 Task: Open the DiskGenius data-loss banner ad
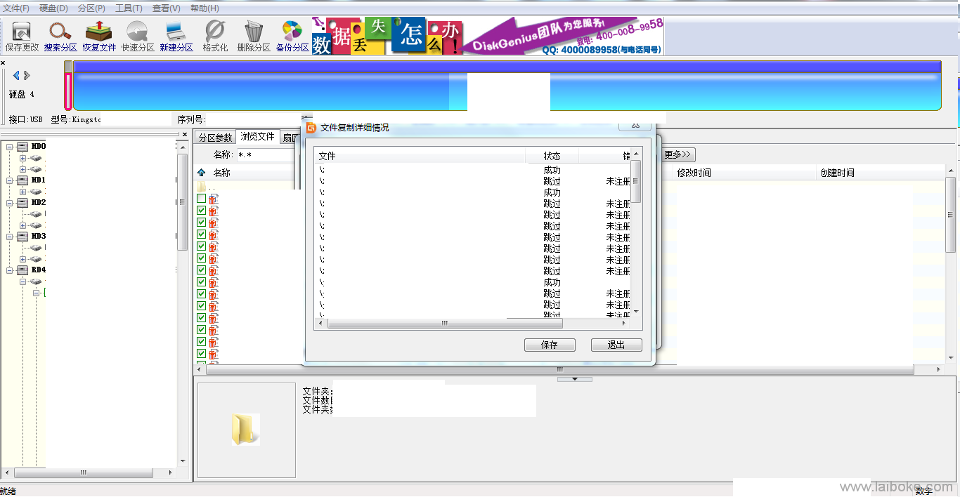(x=488, y=37)
